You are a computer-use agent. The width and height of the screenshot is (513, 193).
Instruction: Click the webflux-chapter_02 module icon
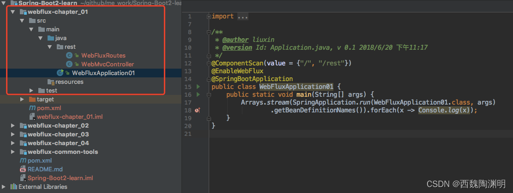point(23,126)
